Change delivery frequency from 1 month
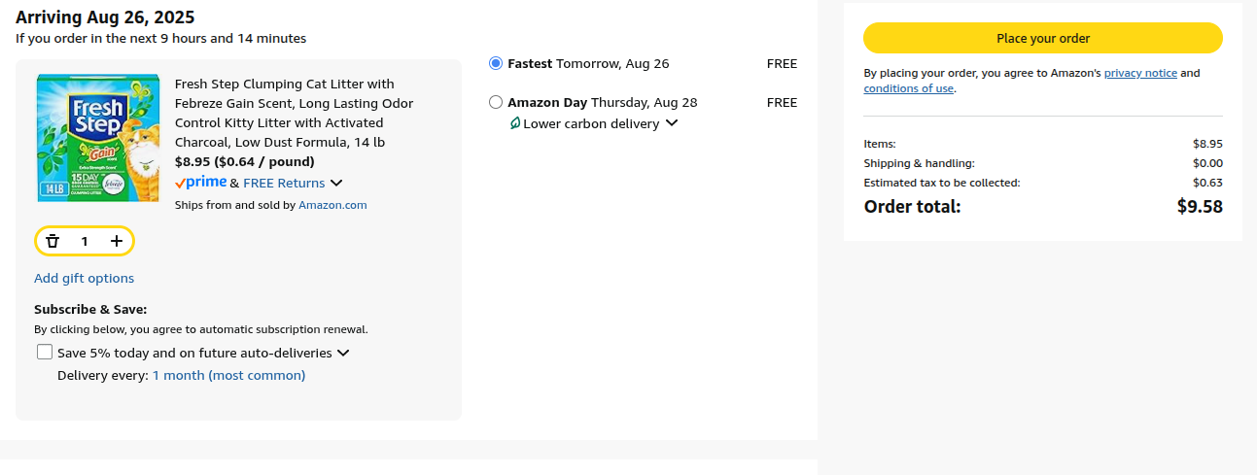1257x475 pixels. click(x=228, y=375)
